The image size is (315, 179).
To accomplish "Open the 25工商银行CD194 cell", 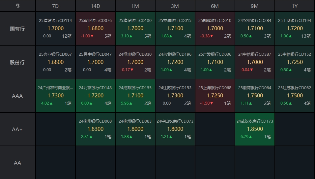I will (295, 29).
